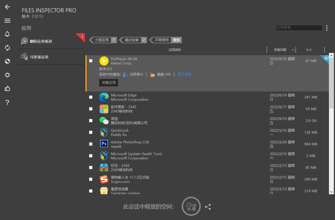Sort by 安装日期 column arrow

(x=293, y=50)
